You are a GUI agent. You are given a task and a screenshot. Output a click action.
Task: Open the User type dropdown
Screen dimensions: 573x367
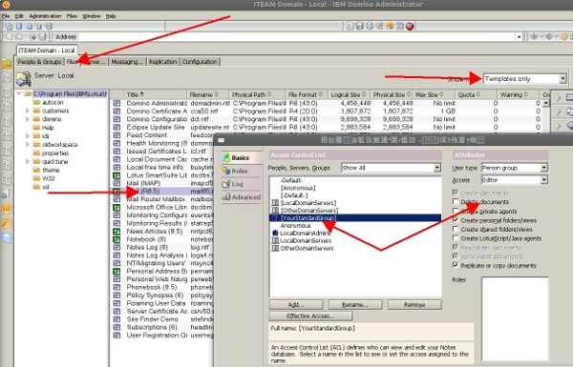click(x=544, y=168)
